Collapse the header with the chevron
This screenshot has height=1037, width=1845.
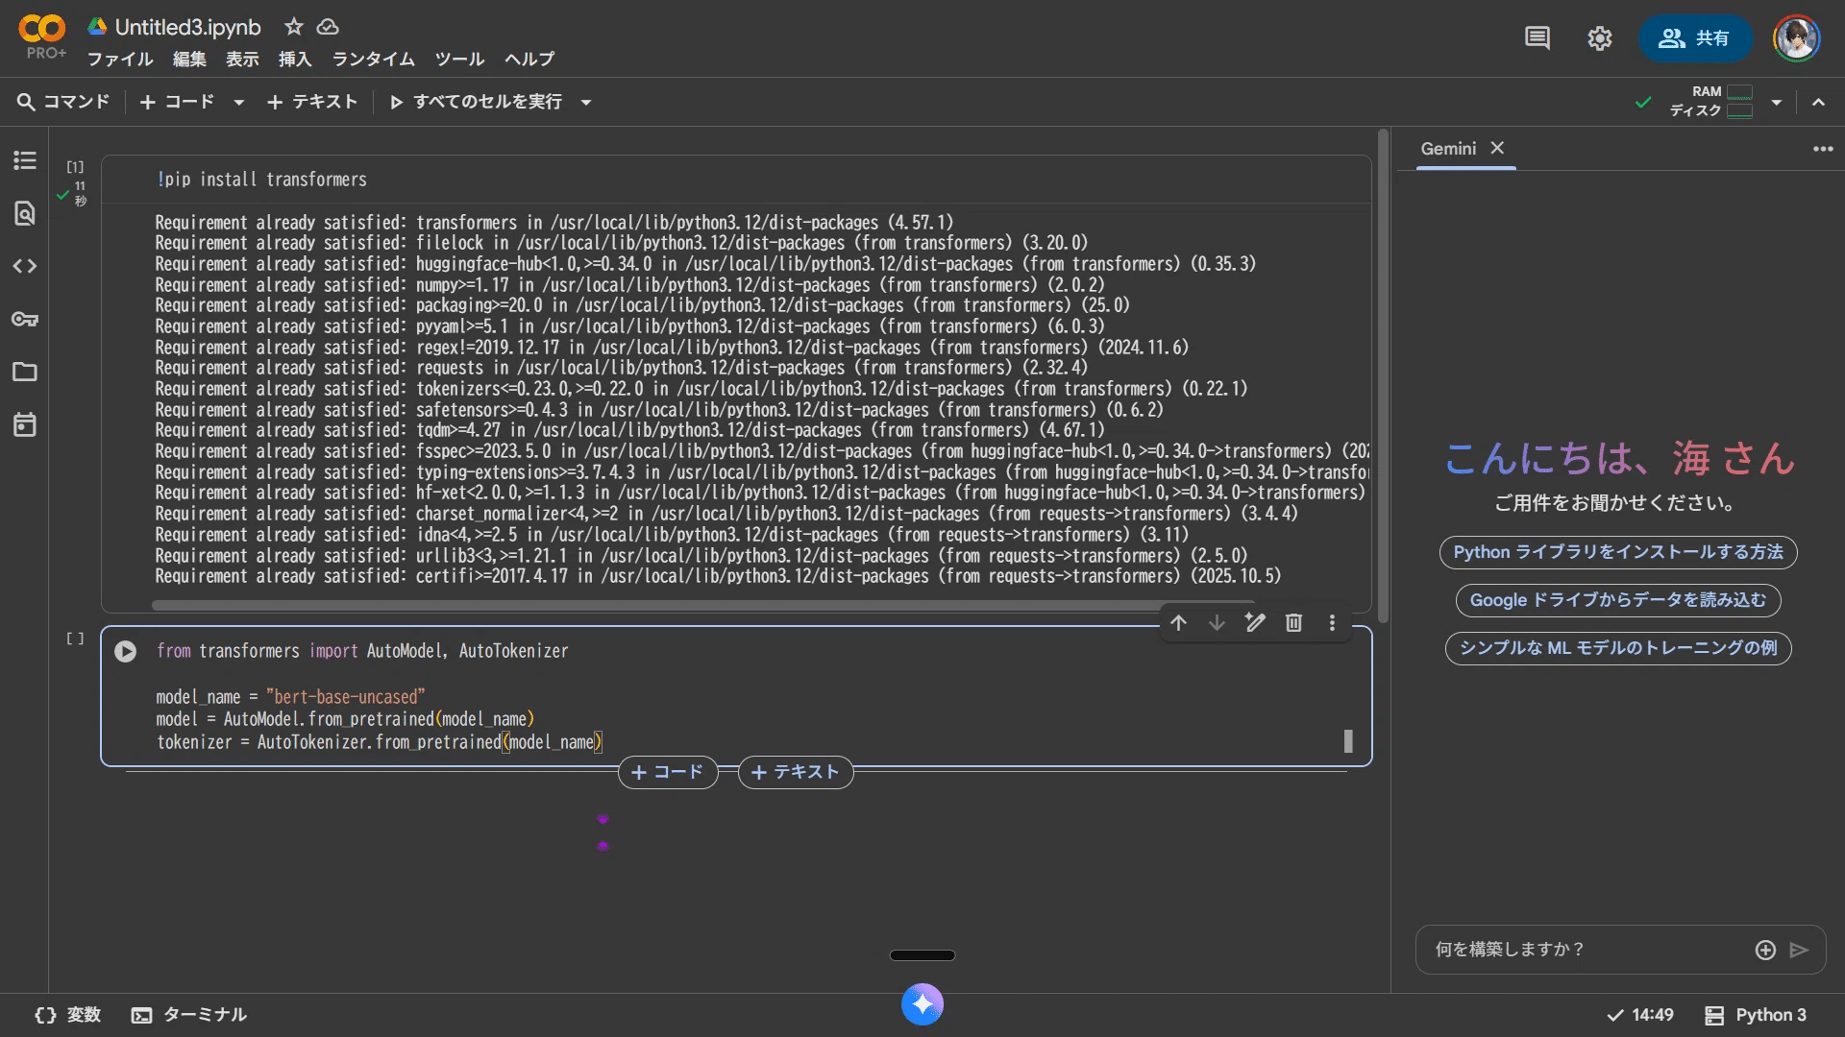[1818, 102]
